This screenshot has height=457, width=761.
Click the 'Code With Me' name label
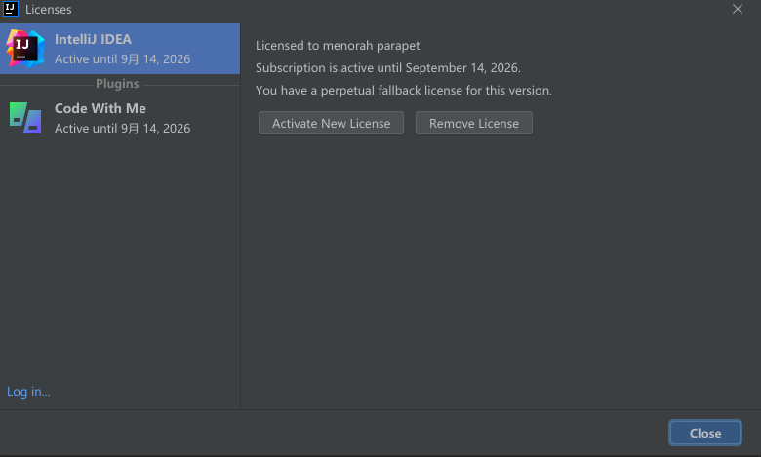tap(100, 108)
